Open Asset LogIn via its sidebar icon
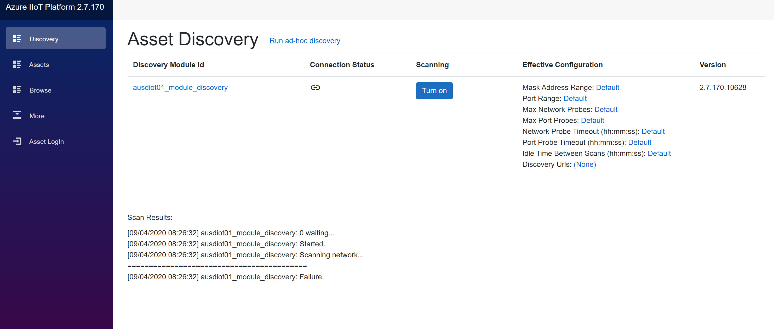774x329 pixels. tap(17, 141)
